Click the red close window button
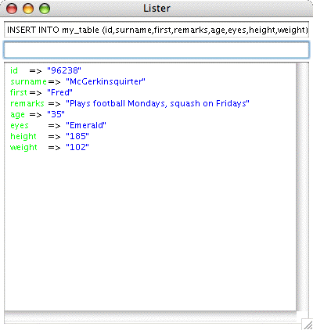The width and height of the screenshot is (313, 330). coord(12,9)
